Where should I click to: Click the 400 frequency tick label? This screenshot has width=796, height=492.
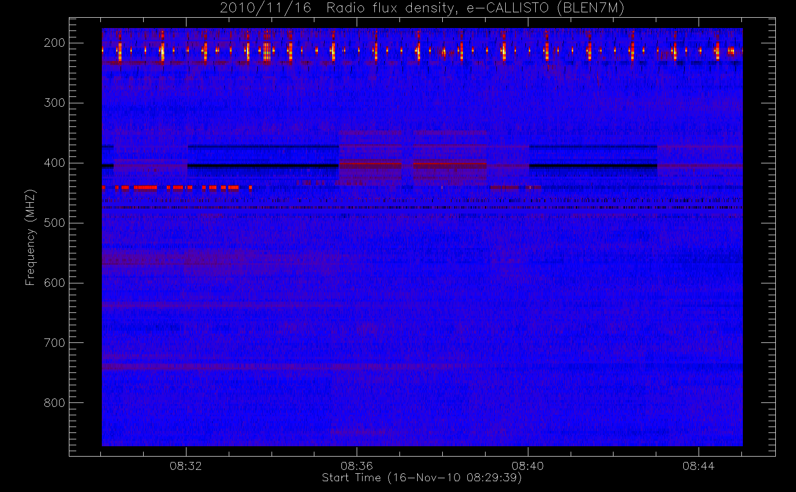(x=55, y=163)
